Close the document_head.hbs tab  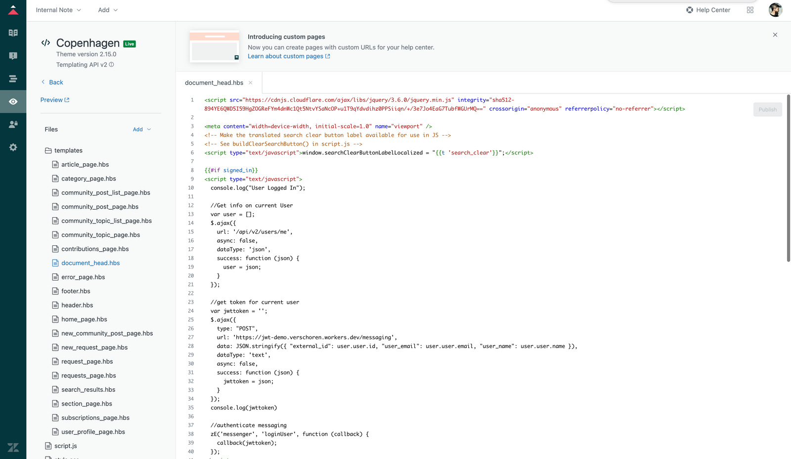pyautogui.click(x=251, y=83)
